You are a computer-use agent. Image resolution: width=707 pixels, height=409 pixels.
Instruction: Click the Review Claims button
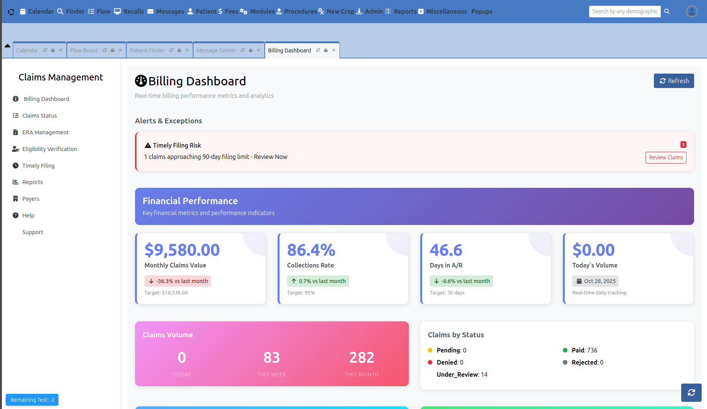coord(666,157)
